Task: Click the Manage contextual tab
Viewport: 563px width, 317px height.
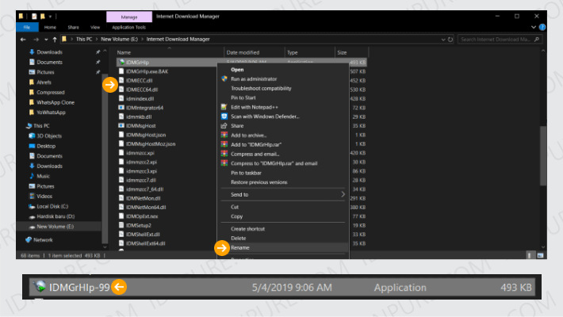Action: click(129, 17)
